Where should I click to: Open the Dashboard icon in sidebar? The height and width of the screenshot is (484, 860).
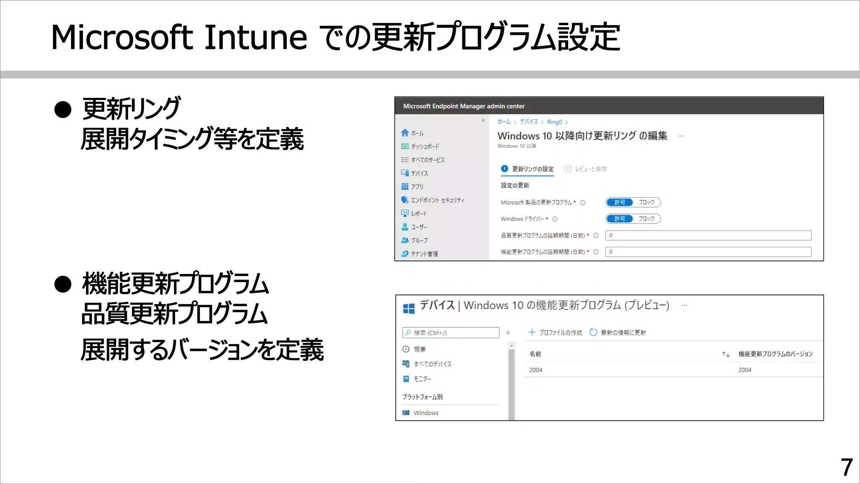click(405, 146)
